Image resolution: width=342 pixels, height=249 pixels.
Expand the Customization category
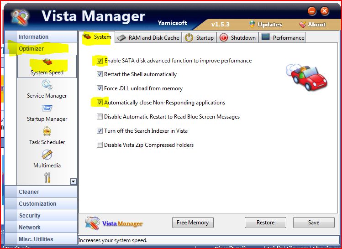[x=37, y=204]
